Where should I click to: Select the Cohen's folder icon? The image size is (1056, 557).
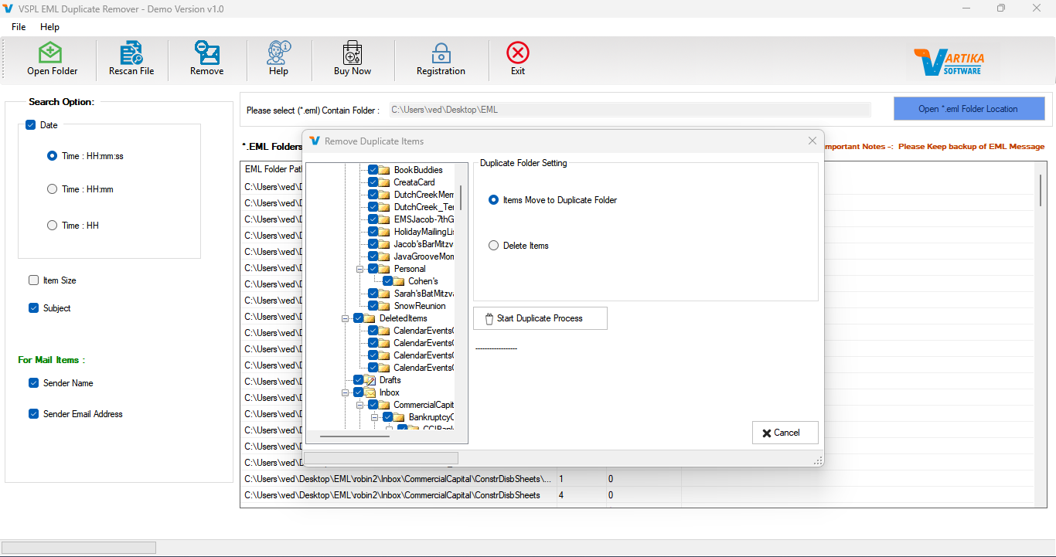(399, 281)
